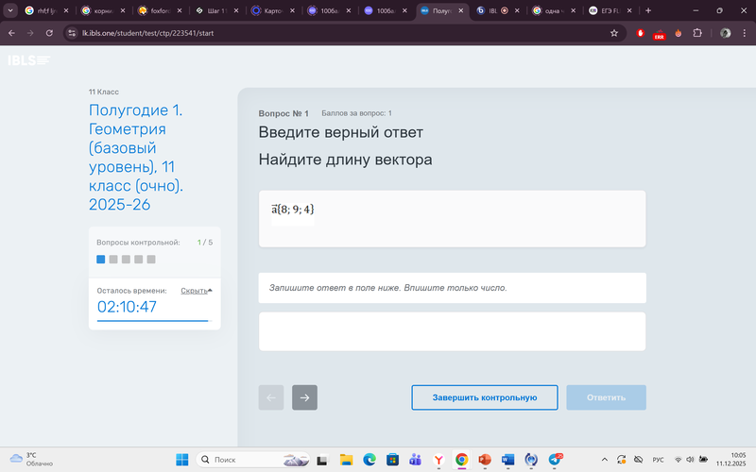
Task: Select the third question square indicator
Action: click(x=126, y=259)
